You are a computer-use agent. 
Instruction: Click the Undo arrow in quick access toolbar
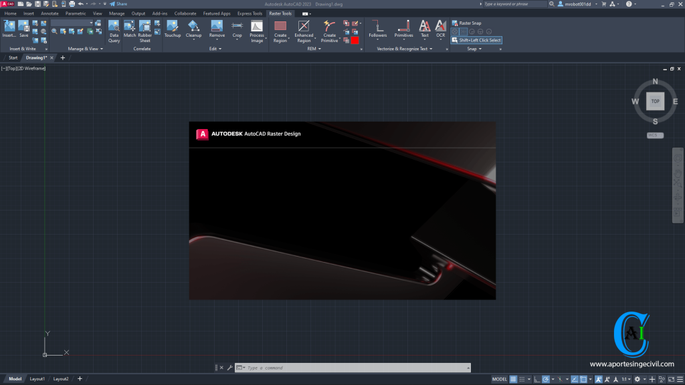(x=81, y=4)
